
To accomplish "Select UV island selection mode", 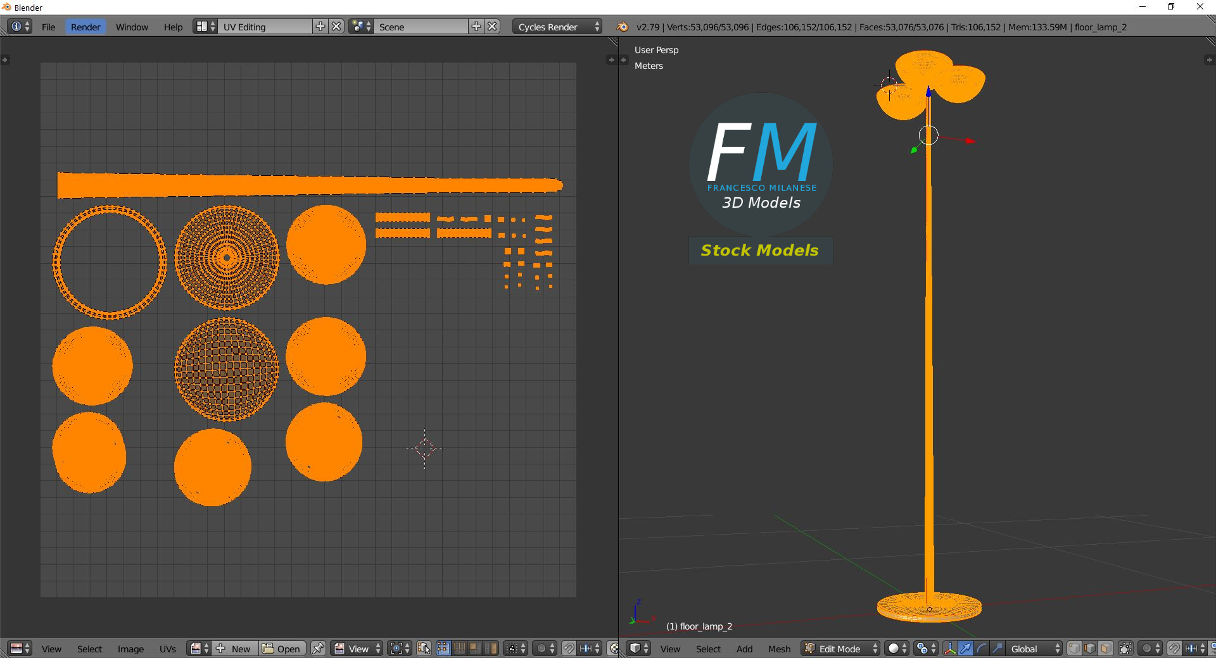I will (x=490, y=649).
